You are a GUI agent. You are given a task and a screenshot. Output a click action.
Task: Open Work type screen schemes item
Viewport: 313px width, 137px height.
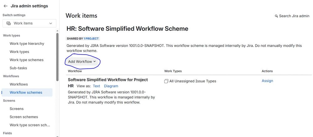click(30, 125)
